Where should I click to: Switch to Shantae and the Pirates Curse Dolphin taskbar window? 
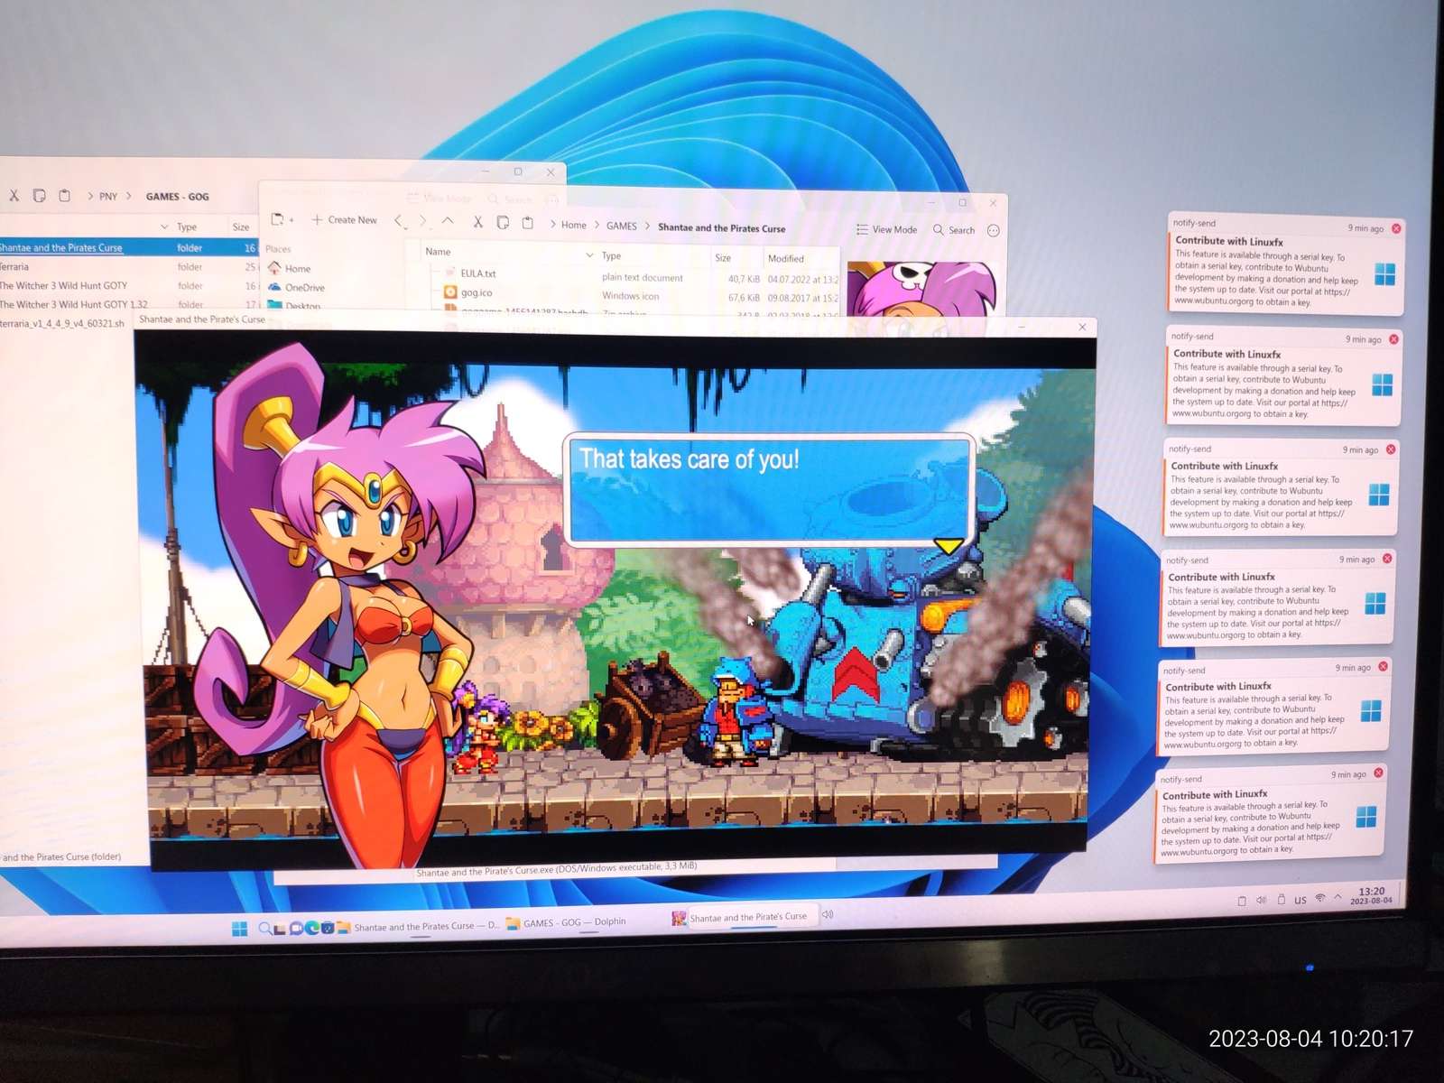419,926
